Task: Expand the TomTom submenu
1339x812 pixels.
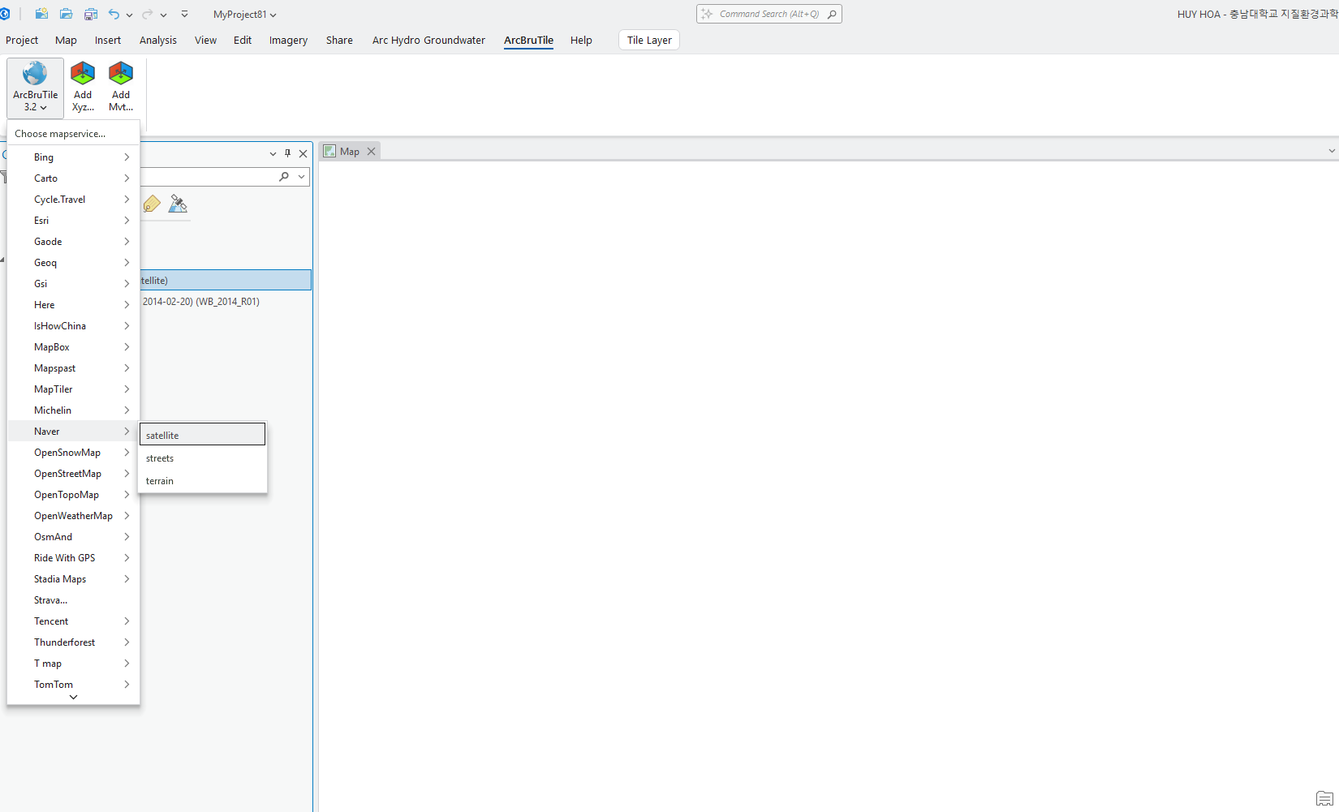Action: coord(73,685)
